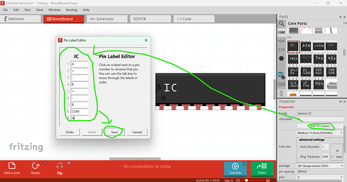Select the 74x logic chip part
Image resolution: width=347 pixels, height=182 pixels.
[319, 59]
